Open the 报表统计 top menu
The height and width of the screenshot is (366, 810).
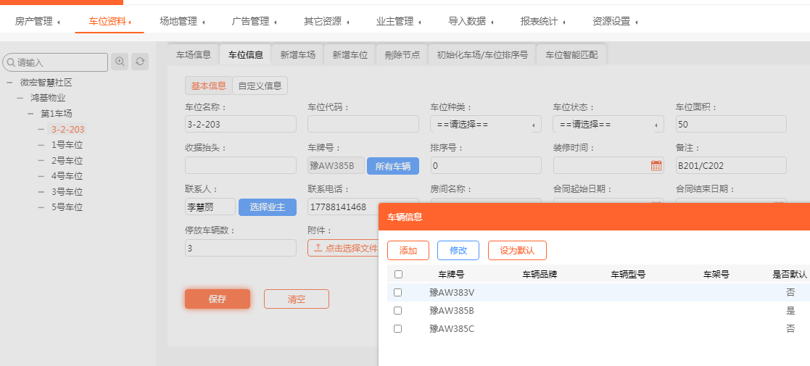click(542, 22)
